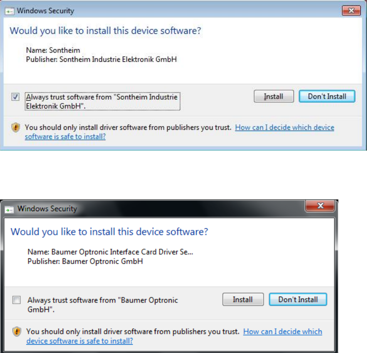Open the help link in the Sontheim dialog
This screenshot has width=367, height=353.
[x=180, y=132]
